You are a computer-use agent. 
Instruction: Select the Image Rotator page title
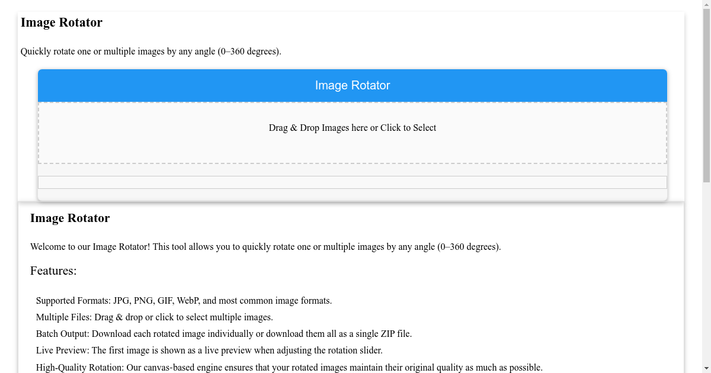[61, 22]
